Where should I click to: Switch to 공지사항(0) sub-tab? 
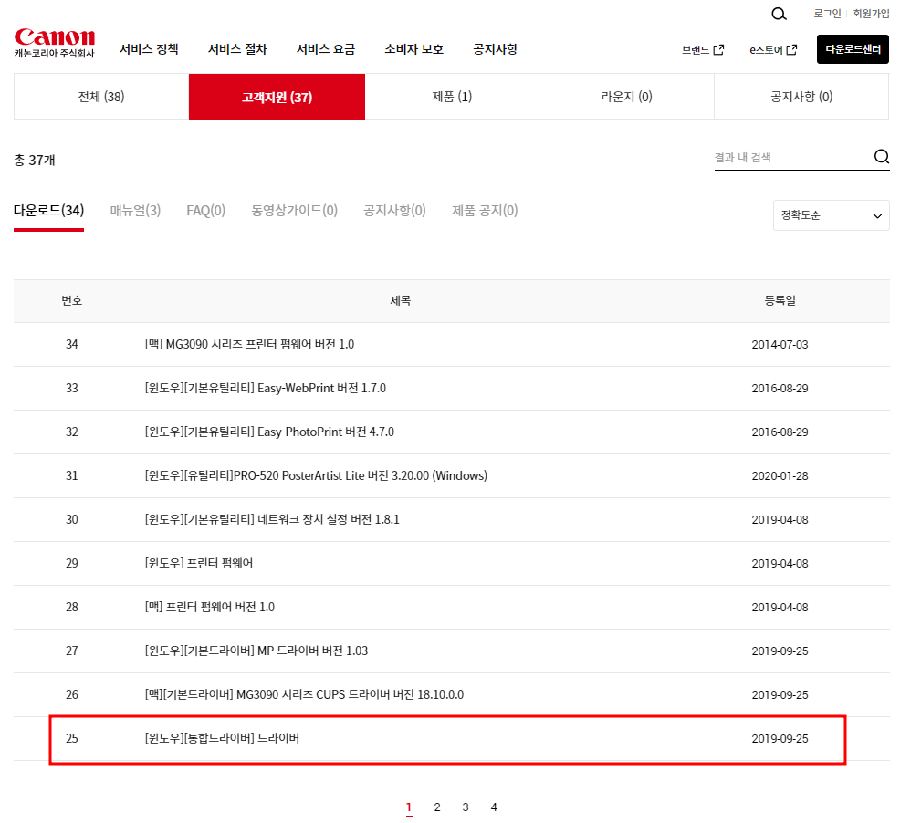coord(394,211)
